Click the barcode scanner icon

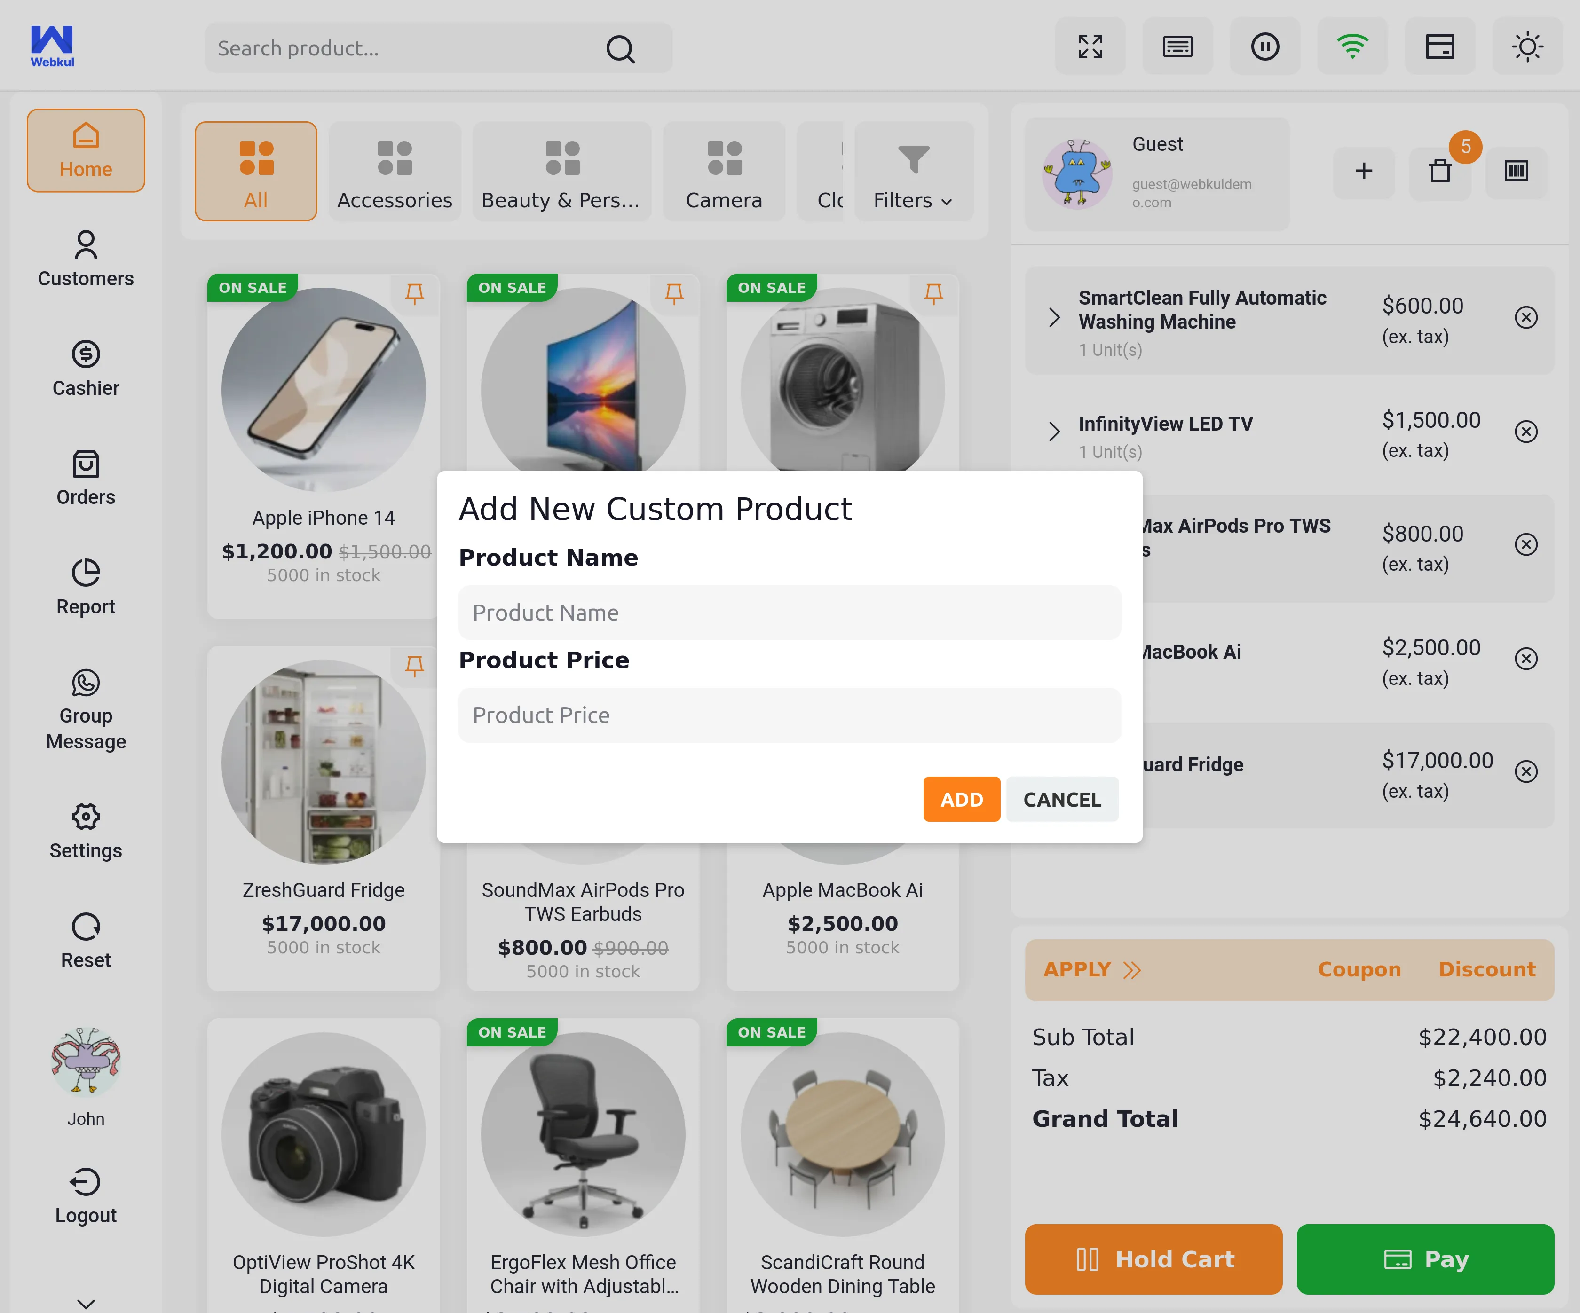click(x=1516, y=172)
